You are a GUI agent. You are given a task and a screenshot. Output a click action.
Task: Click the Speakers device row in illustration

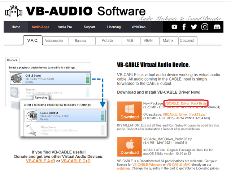pos(50,93)
